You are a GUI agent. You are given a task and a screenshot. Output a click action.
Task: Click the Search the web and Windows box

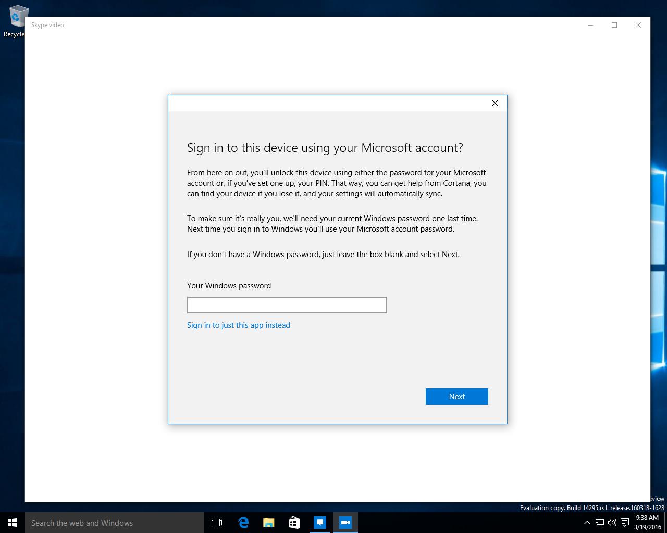pyautogui.click(x=115, y=523)
